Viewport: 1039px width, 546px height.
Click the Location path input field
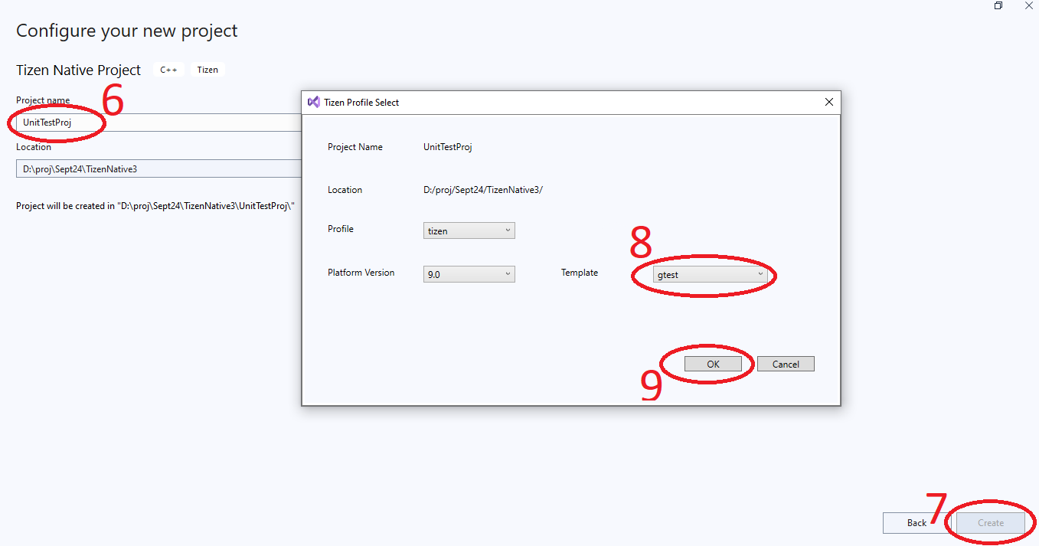153,168
